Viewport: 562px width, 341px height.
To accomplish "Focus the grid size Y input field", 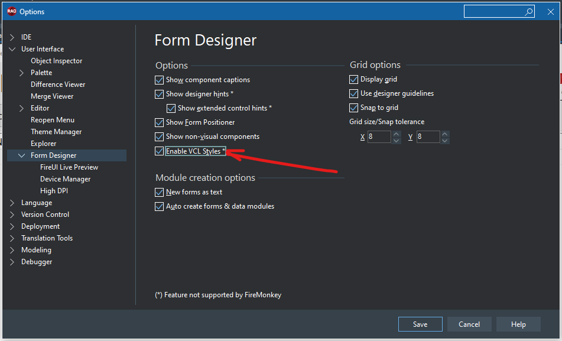I will (428, 137).
